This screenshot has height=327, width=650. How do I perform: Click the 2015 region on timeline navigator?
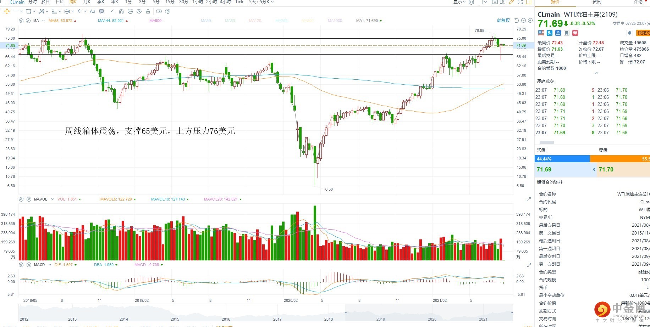(175, 314)
